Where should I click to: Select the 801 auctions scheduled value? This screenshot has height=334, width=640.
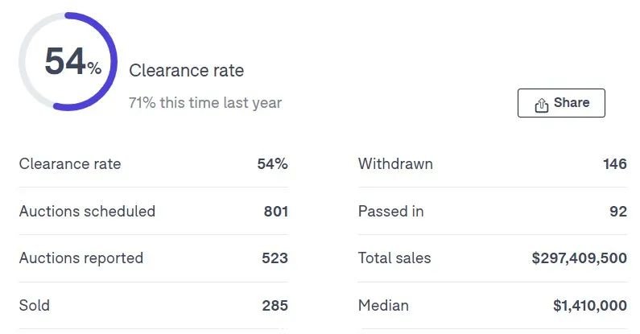click(x=276, y=211)
